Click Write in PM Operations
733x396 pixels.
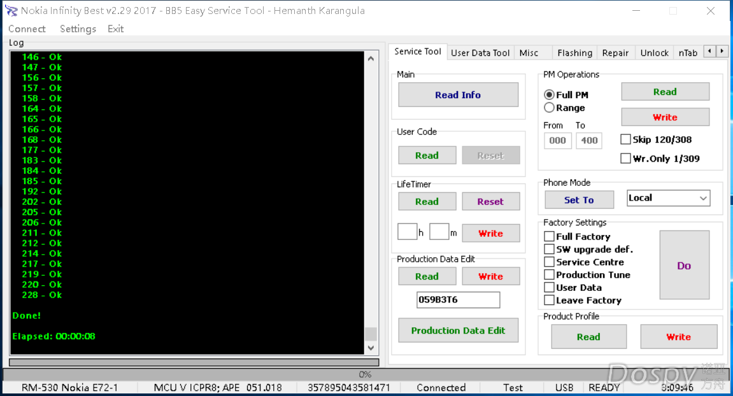[x=665, y=117]
